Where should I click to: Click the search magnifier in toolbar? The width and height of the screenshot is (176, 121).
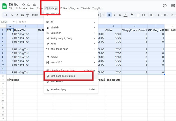[6, 15]
